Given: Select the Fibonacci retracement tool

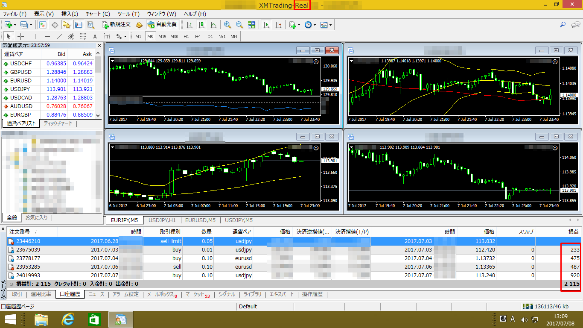Looking at the screenshot, I should point(83,36).
